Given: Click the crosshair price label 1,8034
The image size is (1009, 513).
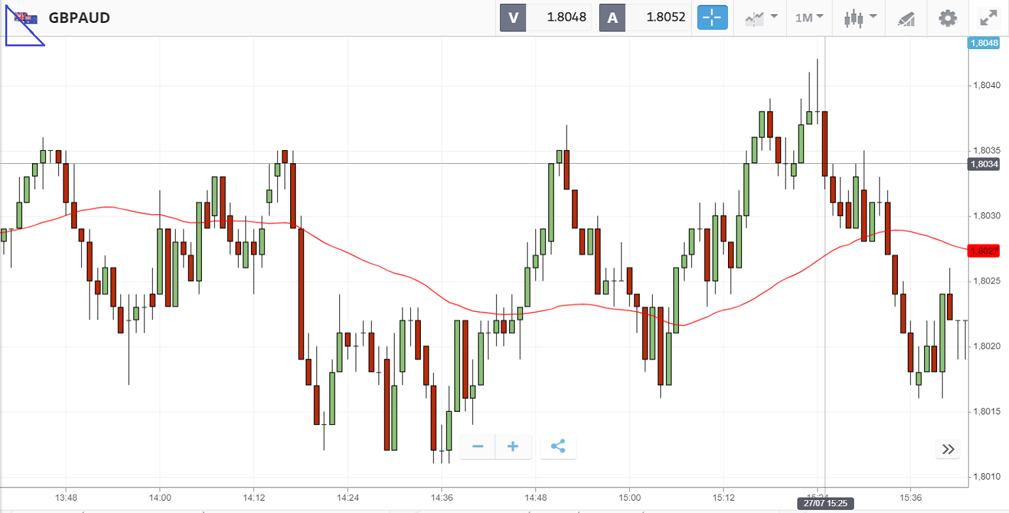Looking at the screenshot, I should pyautogui.click(x=984, y=164).
